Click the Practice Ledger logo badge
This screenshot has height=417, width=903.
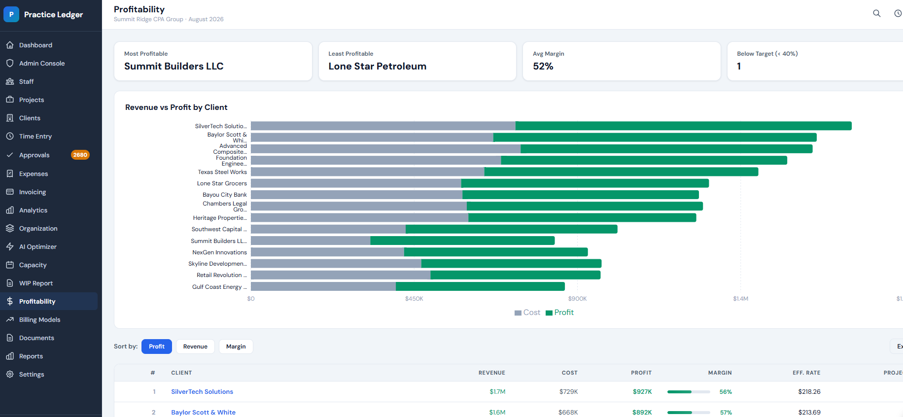pos(11,14)
